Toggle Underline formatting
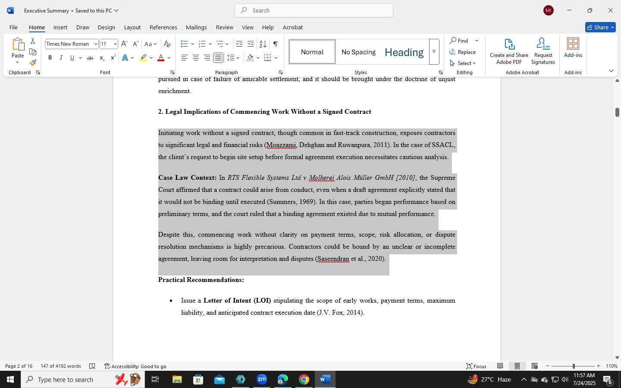The width and height of the screenshot is (621, 388). [x=72, y=58]
